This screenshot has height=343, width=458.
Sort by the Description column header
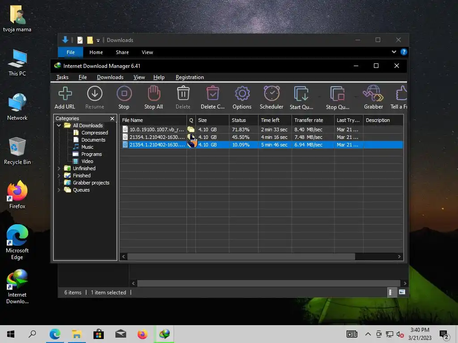tap(383, 120)
